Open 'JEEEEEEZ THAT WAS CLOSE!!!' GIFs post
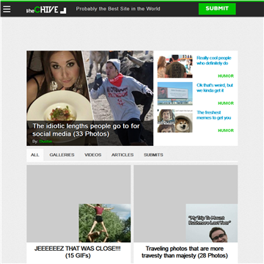This screenshot has height=264, width=264. 78,252
